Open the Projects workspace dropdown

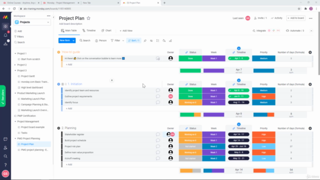click(32, 22)
